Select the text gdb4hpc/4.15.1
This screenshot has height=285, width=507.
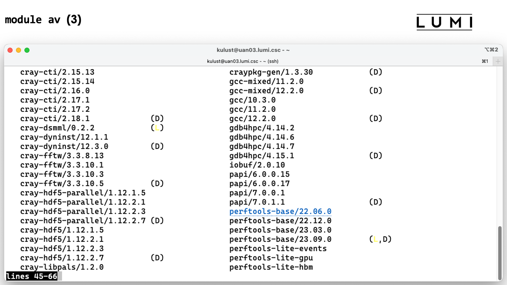(262, 156)
